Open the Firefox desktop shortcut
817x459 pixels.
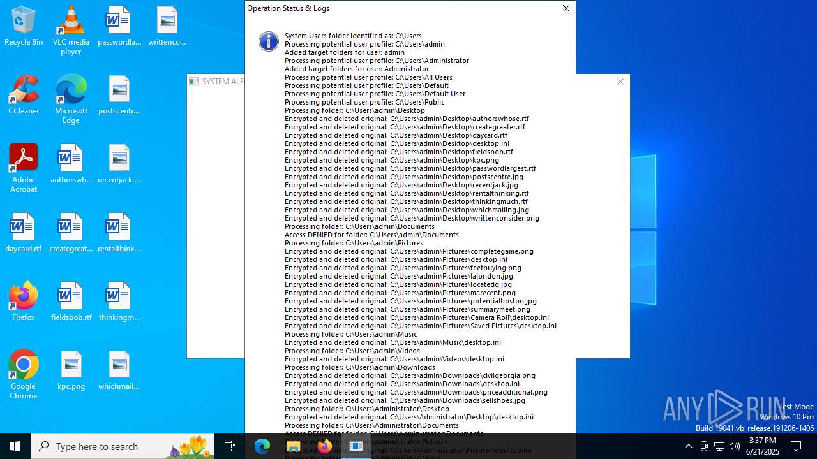click(x=24, y=302)
